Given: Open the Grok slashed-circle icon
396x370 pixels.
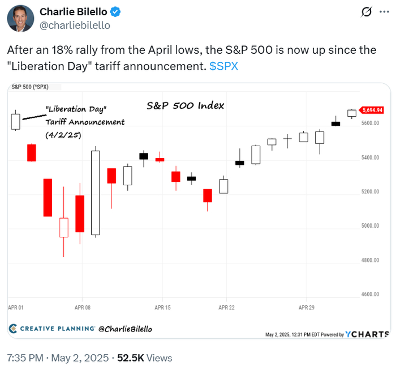Looking at the screenshot, I should pyautogui.click(x=365, y=12).
